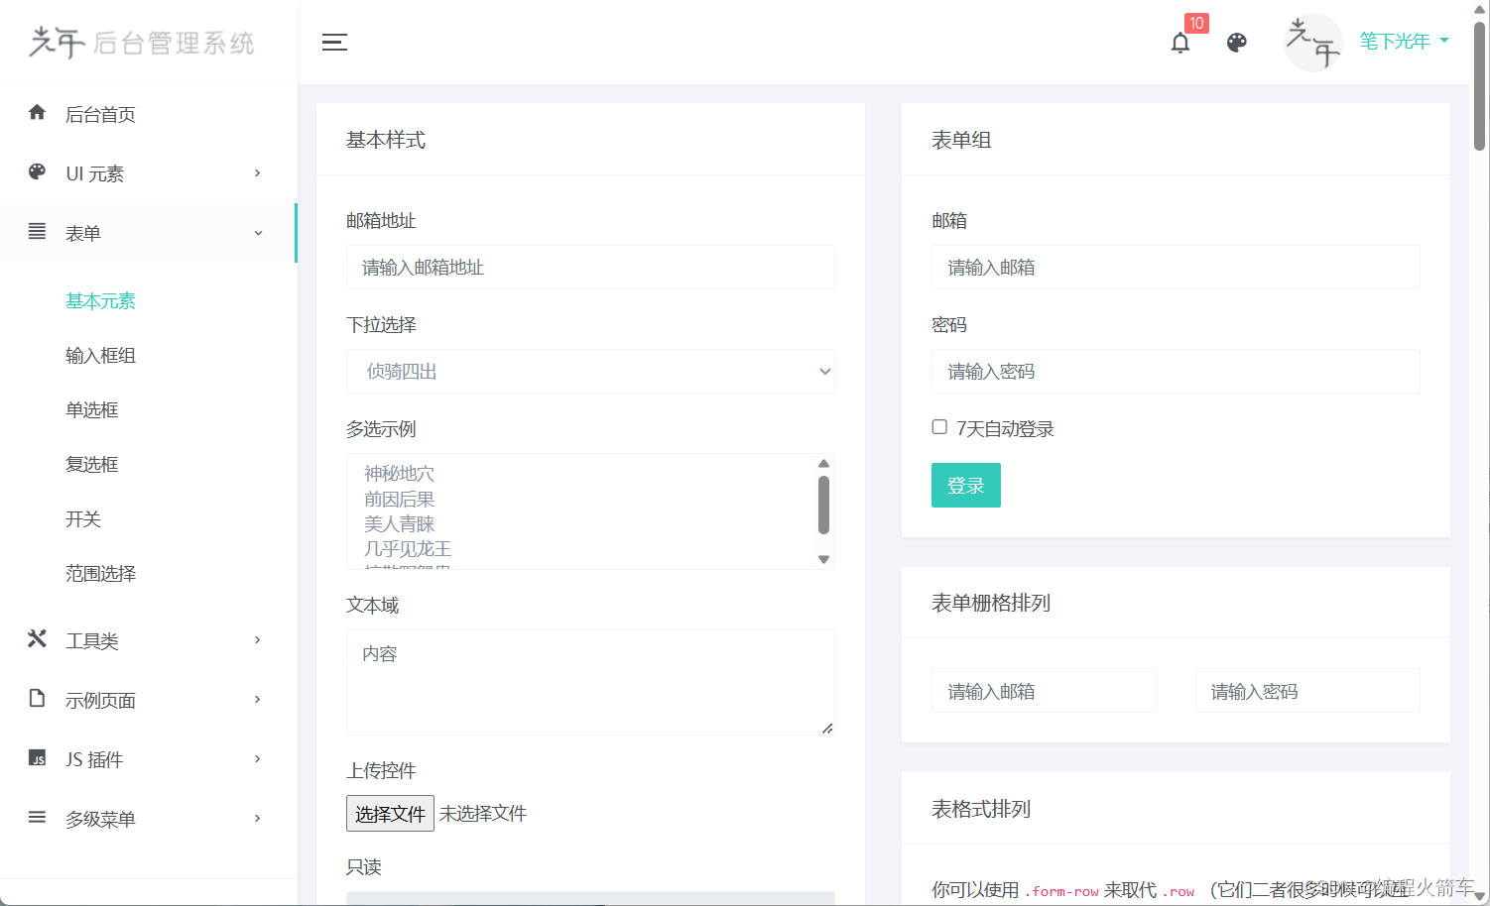Select 前因后果 in the multi-select list
The width and height of the screenshot is (1490, 906).
(x=399, y=499)
